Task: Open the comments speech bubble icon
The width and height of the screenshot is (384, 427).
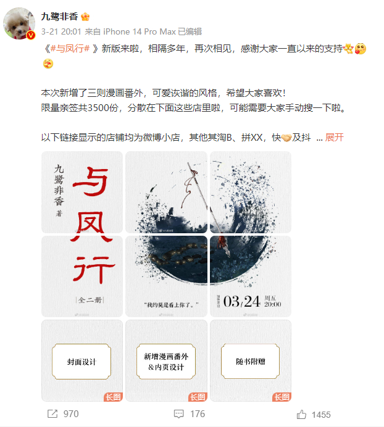Action: (x=179, y=414)
